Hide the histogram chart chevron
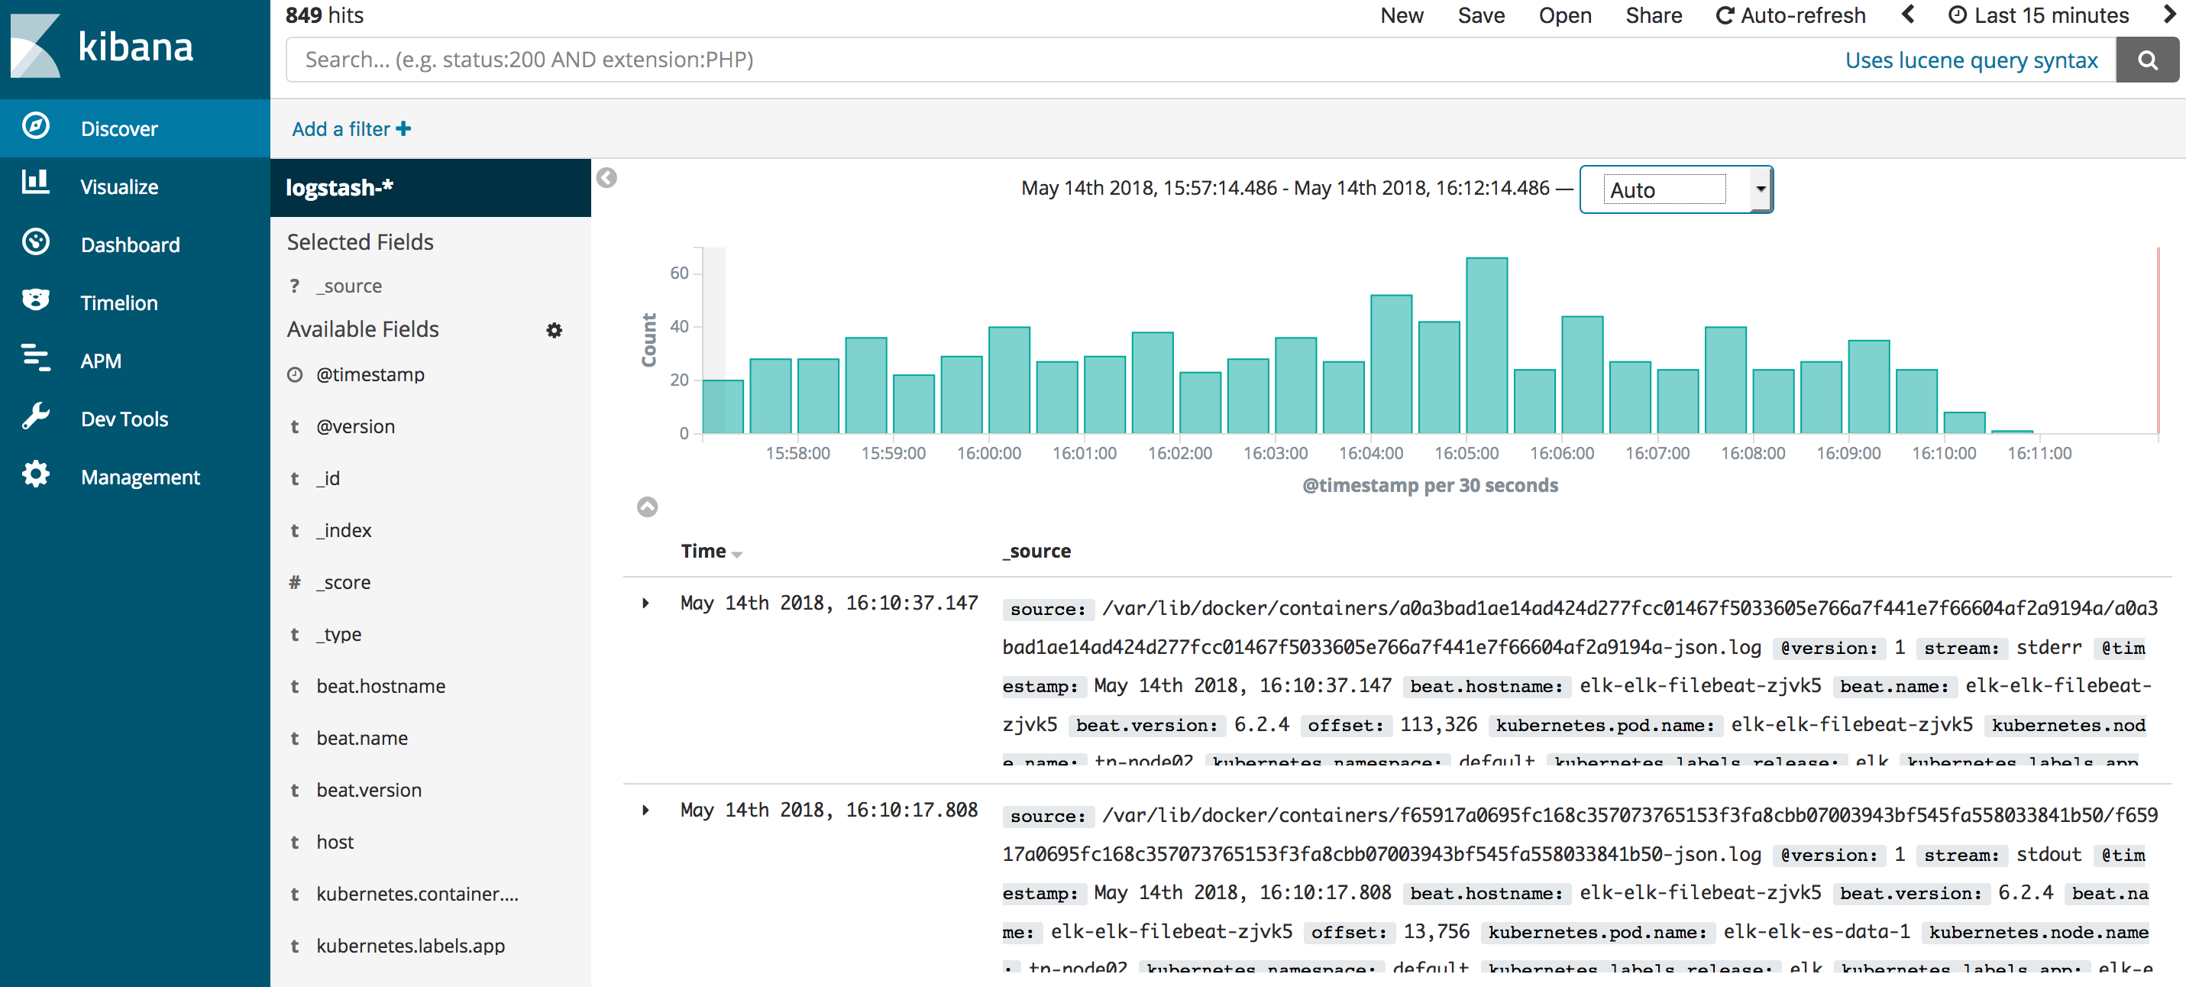 (648, 507)
